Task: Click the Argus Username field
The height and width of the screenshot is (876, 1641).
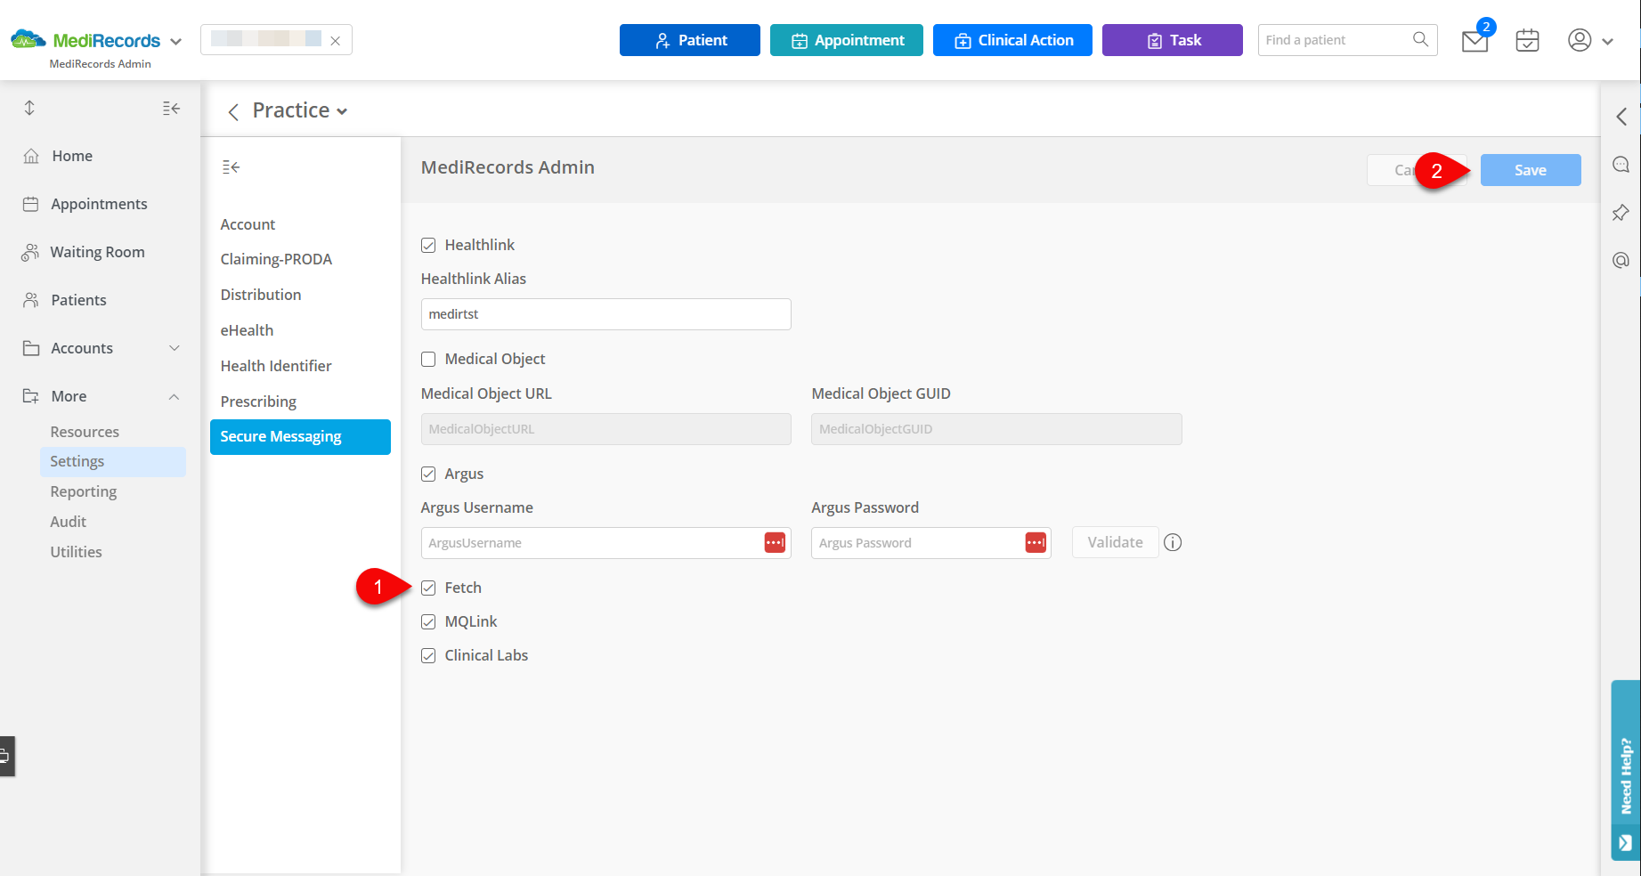Action: pyautogui.click(x=605, y=543)
